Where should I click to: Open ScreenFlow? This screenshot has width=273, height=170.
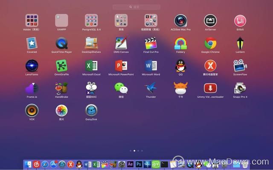[240, 65]
